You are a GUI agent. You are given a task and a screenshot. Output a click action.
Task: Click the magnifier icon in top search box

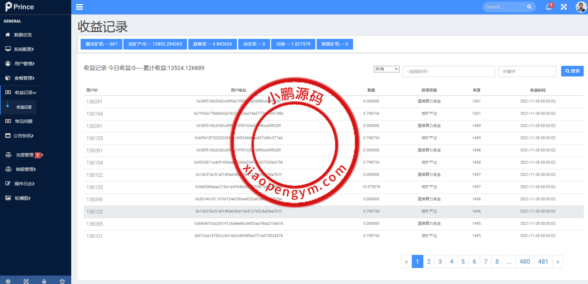pyautogui.click(x=529, y=7)
